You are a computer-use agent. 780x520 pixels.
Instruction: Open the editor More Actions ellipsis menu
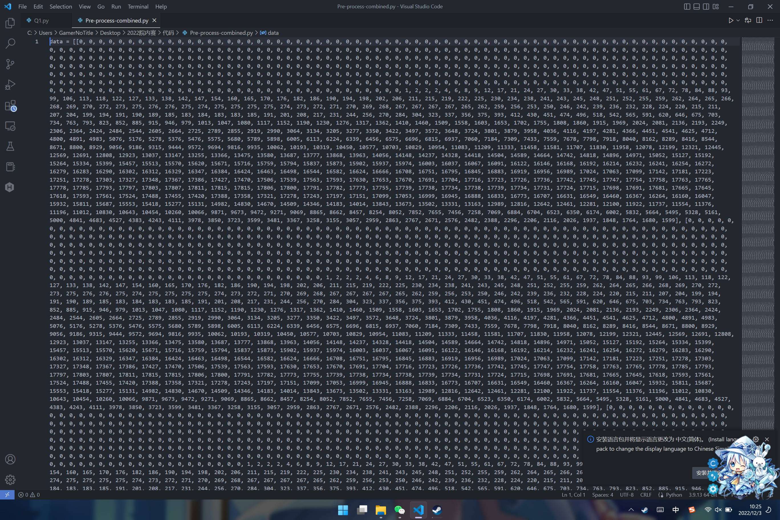(770, 21)
